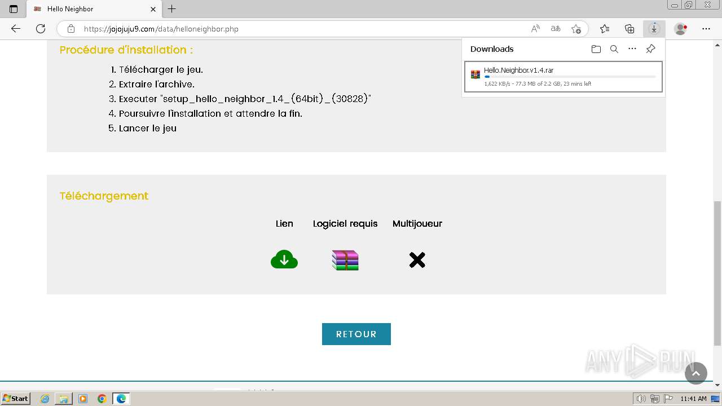This screenshot has width=722, height=406.
Task: Click the black X Multijoueur icon
Action: pyautogui.click(x=417, y=260)
